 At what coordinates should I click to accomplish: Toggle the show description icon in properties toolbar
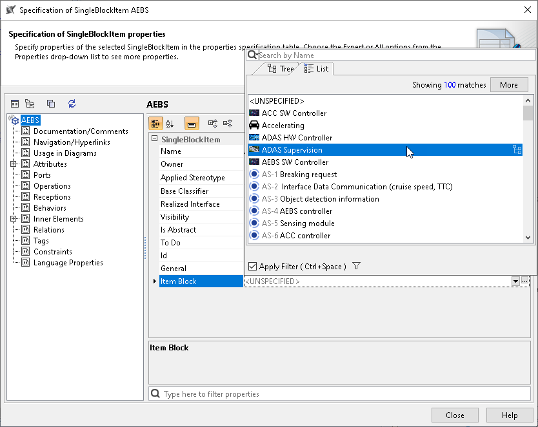(x=192, y=124)
